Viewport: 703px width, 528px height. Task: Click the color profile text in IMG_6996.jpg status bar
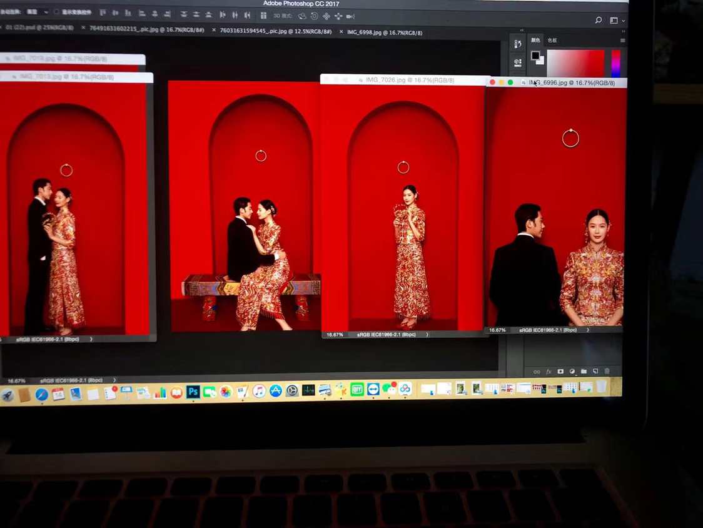(x=548, y=330)
